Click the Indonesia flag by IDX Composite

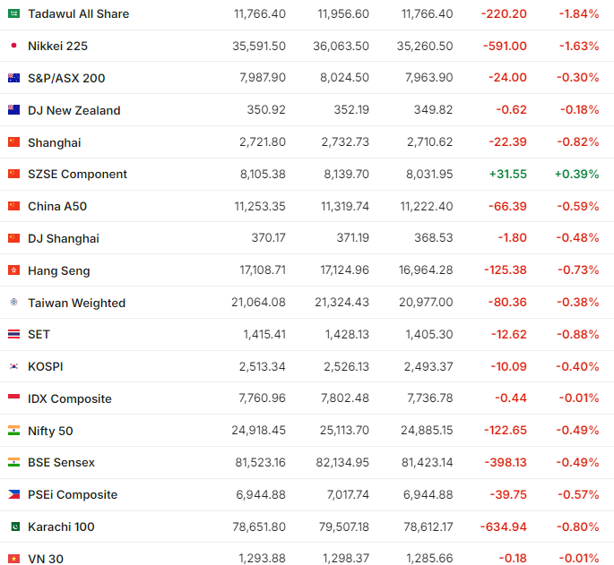(x=13, y=398)
